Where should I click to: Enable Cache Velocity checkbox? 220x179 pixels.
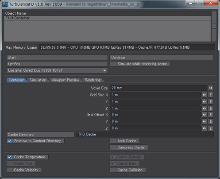tap(24, 170)
